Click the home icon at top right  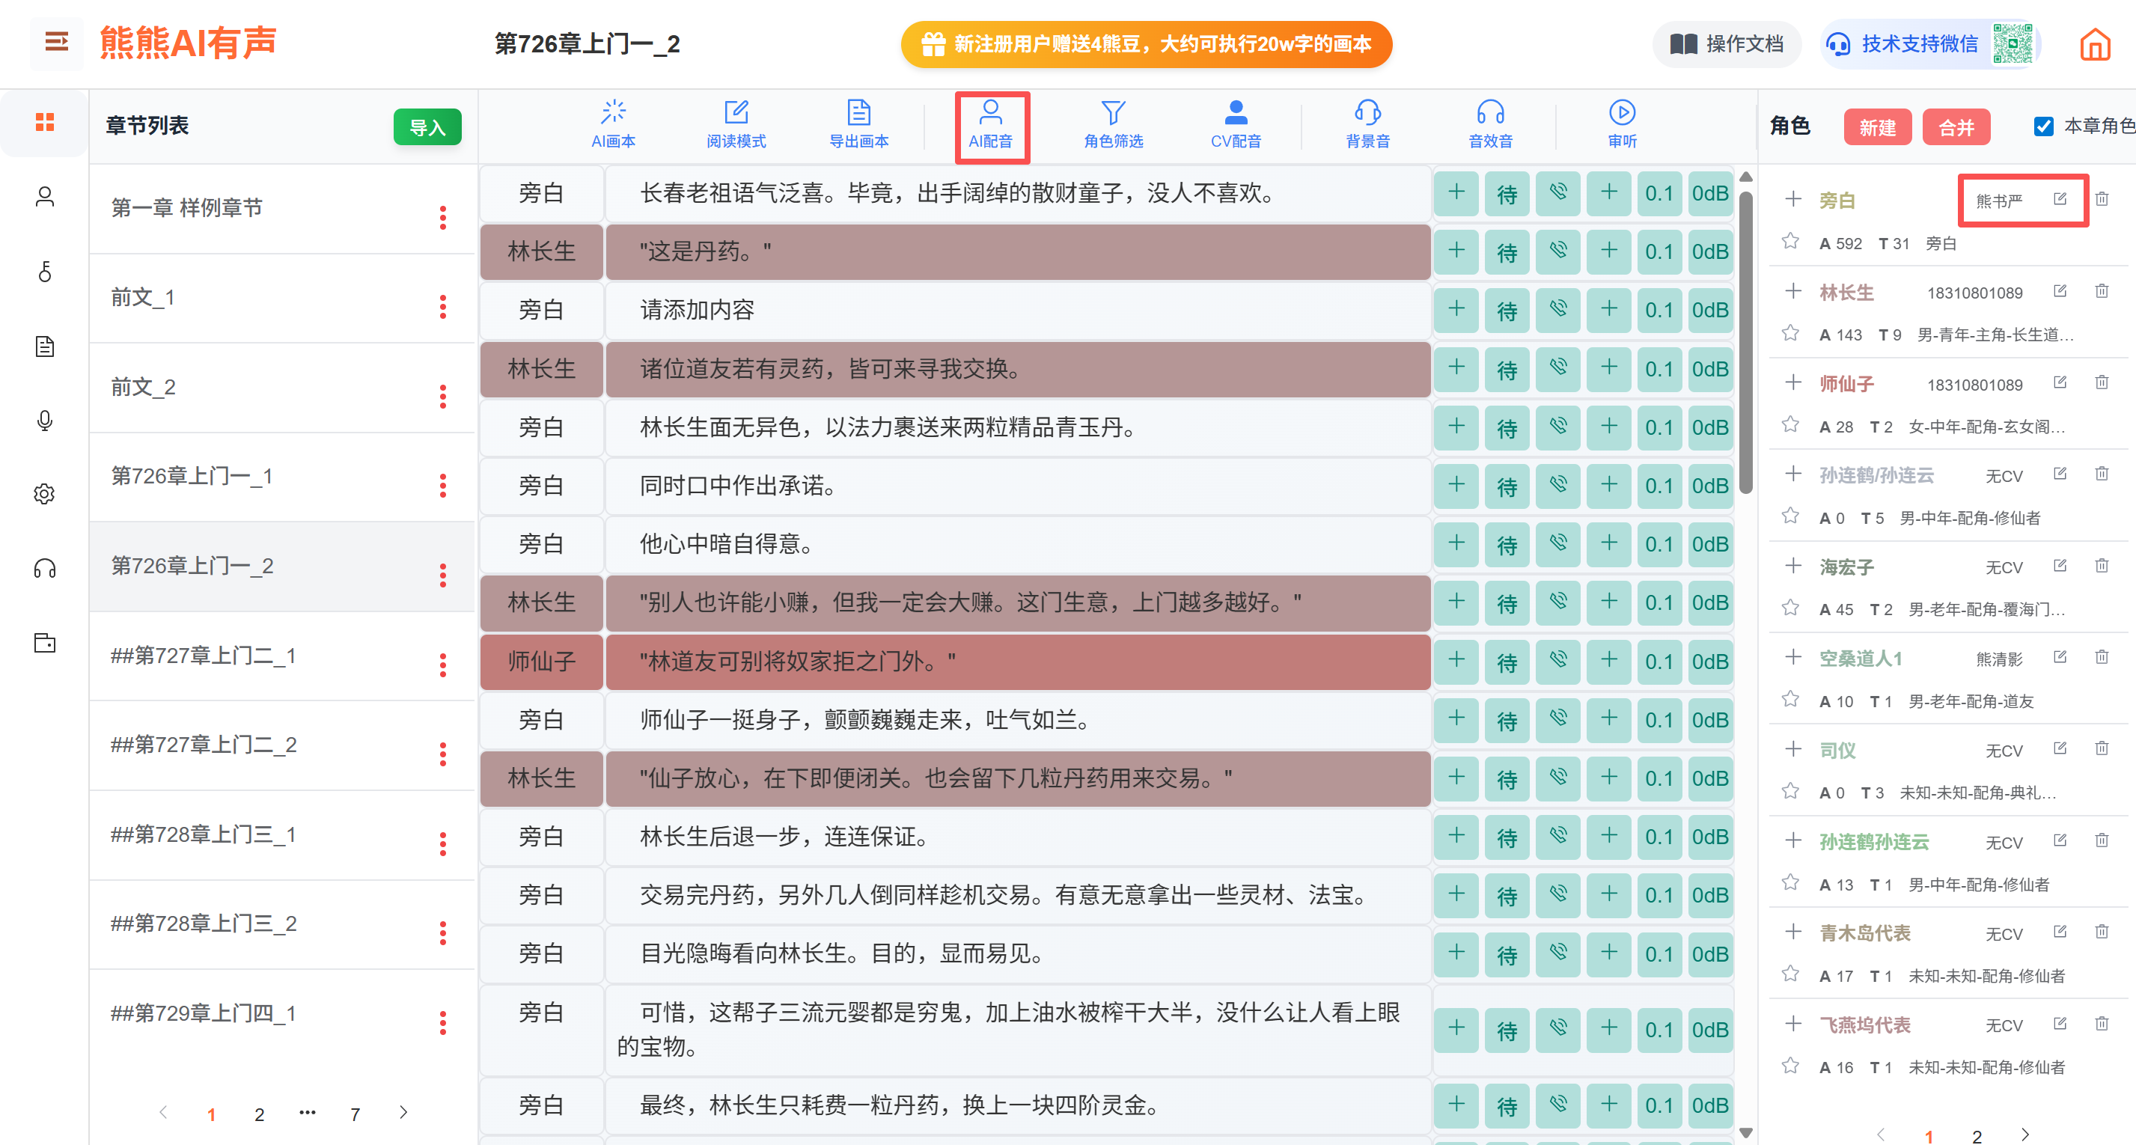[2095, 44]
